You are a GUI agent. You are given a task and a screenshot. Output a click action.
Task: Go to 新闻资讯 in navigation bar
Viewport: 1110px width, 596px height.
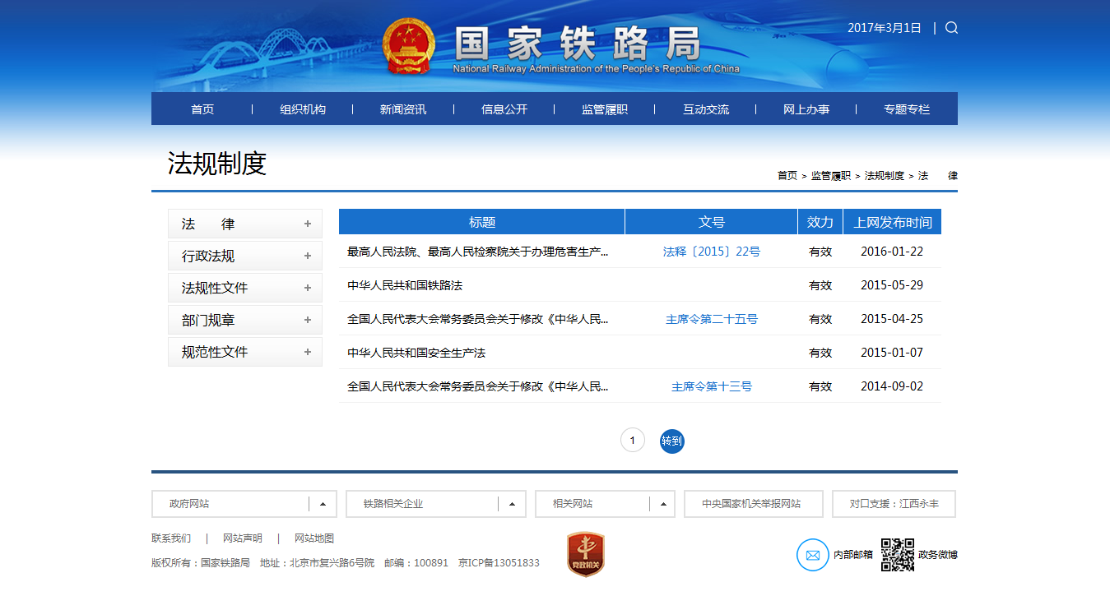(403, 109)
